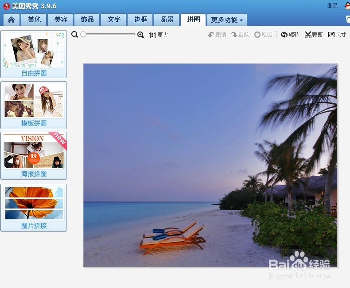Show original with 原图 button
Screen dimensions: 350x288
tap(263, 35)
